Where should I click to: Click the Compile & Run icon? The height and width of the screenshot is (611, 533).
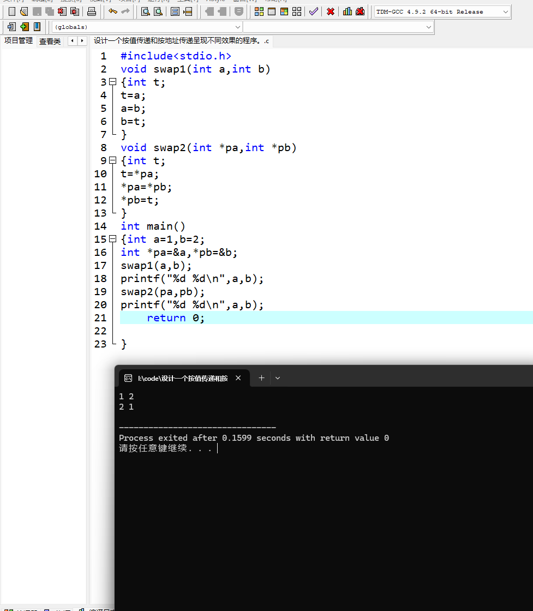click(284, 11)
